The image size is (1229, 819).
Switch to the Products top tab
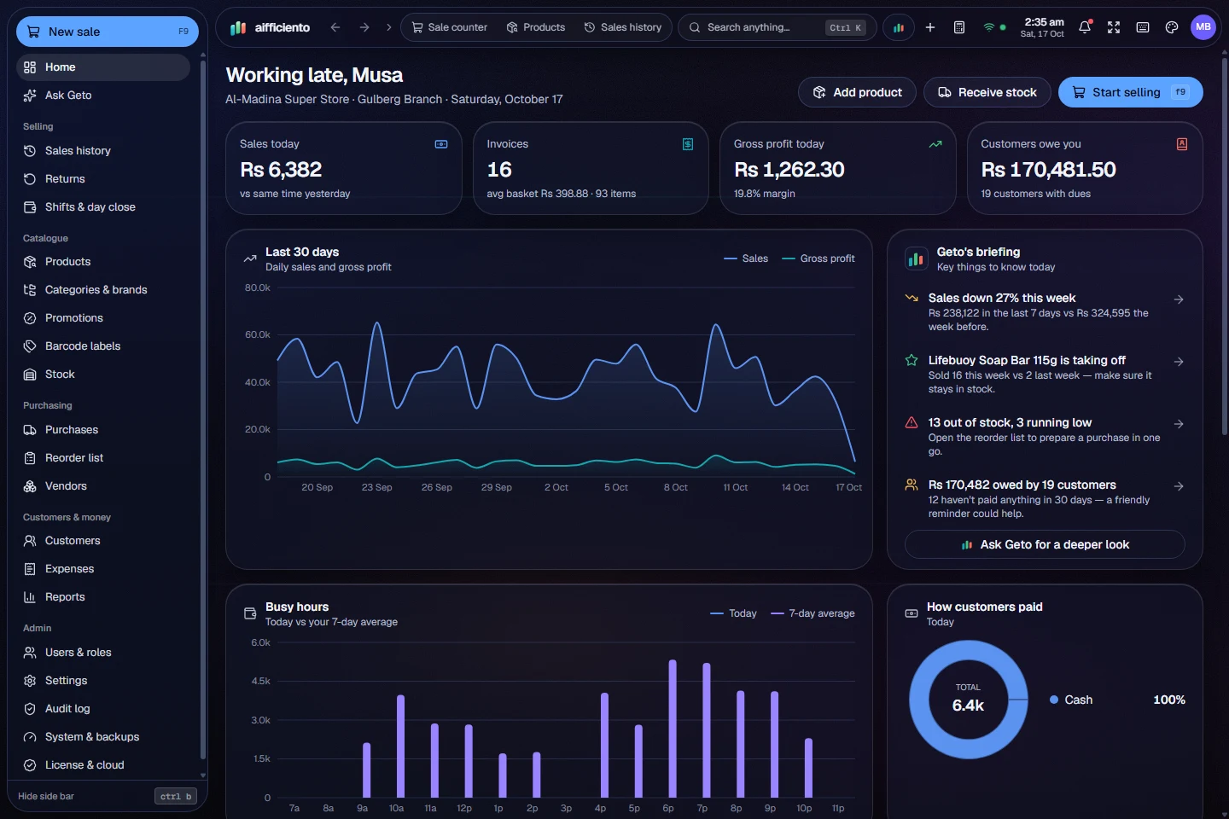[x=536, y=27]
